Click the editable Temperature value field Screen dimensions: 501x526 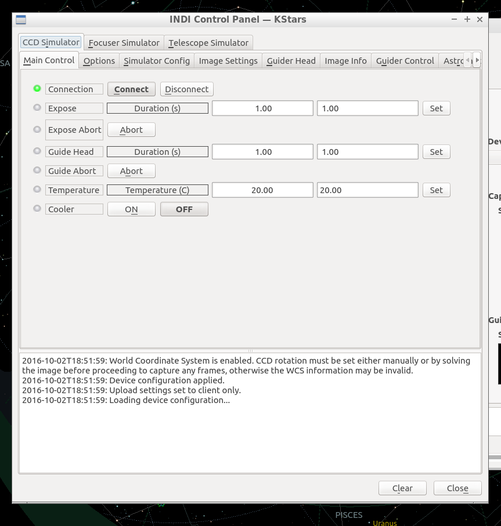point(367,190)
